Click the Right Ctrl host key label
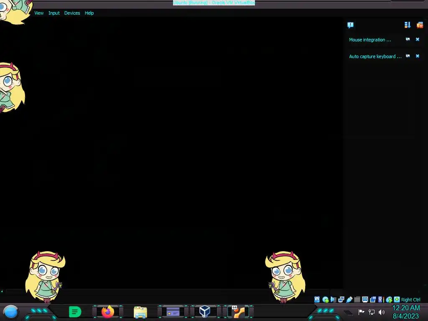 410,300
